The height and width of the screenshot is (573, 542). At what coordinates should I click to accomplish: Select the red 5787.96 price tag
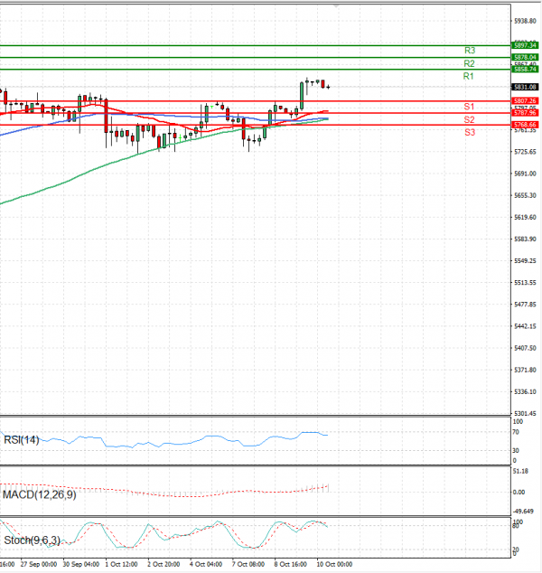click(525, 113)
